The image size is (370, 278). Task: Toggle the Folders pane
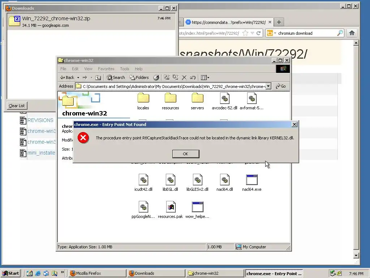[x=139, y=77]
